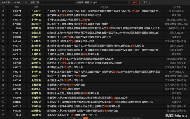Open 威胜信息 share cancellation announcement
190x119 pixels.
[85, 63]
